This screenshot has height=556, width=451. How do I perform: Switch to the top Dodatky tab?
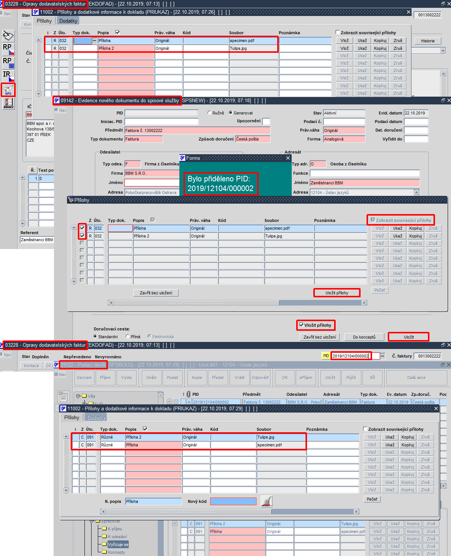68,21
